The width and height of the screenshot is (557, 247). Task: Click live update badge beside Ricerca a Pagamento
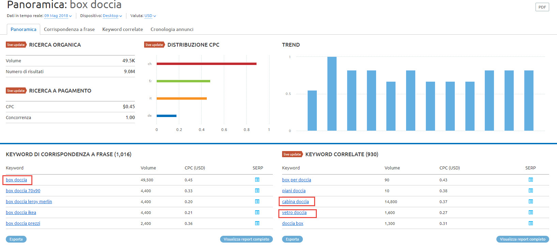16,90
